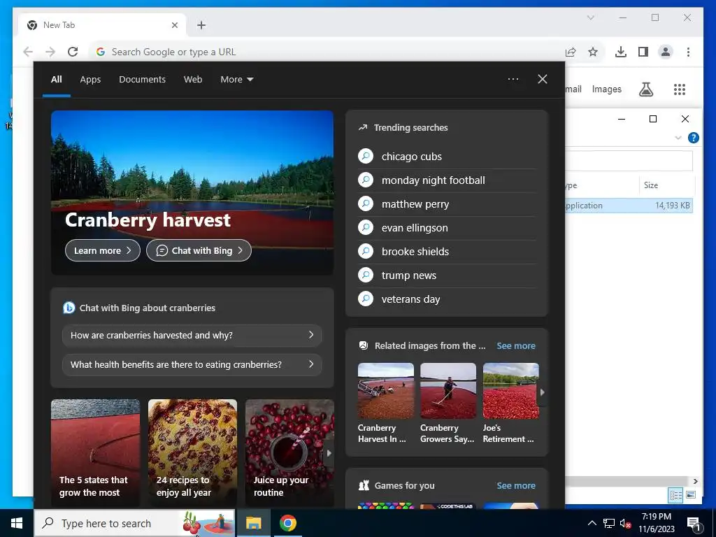The width and height of the screenshot is (716, 537).
Task: See more related images
Action: pyautogui.click(x=516, y=345)
